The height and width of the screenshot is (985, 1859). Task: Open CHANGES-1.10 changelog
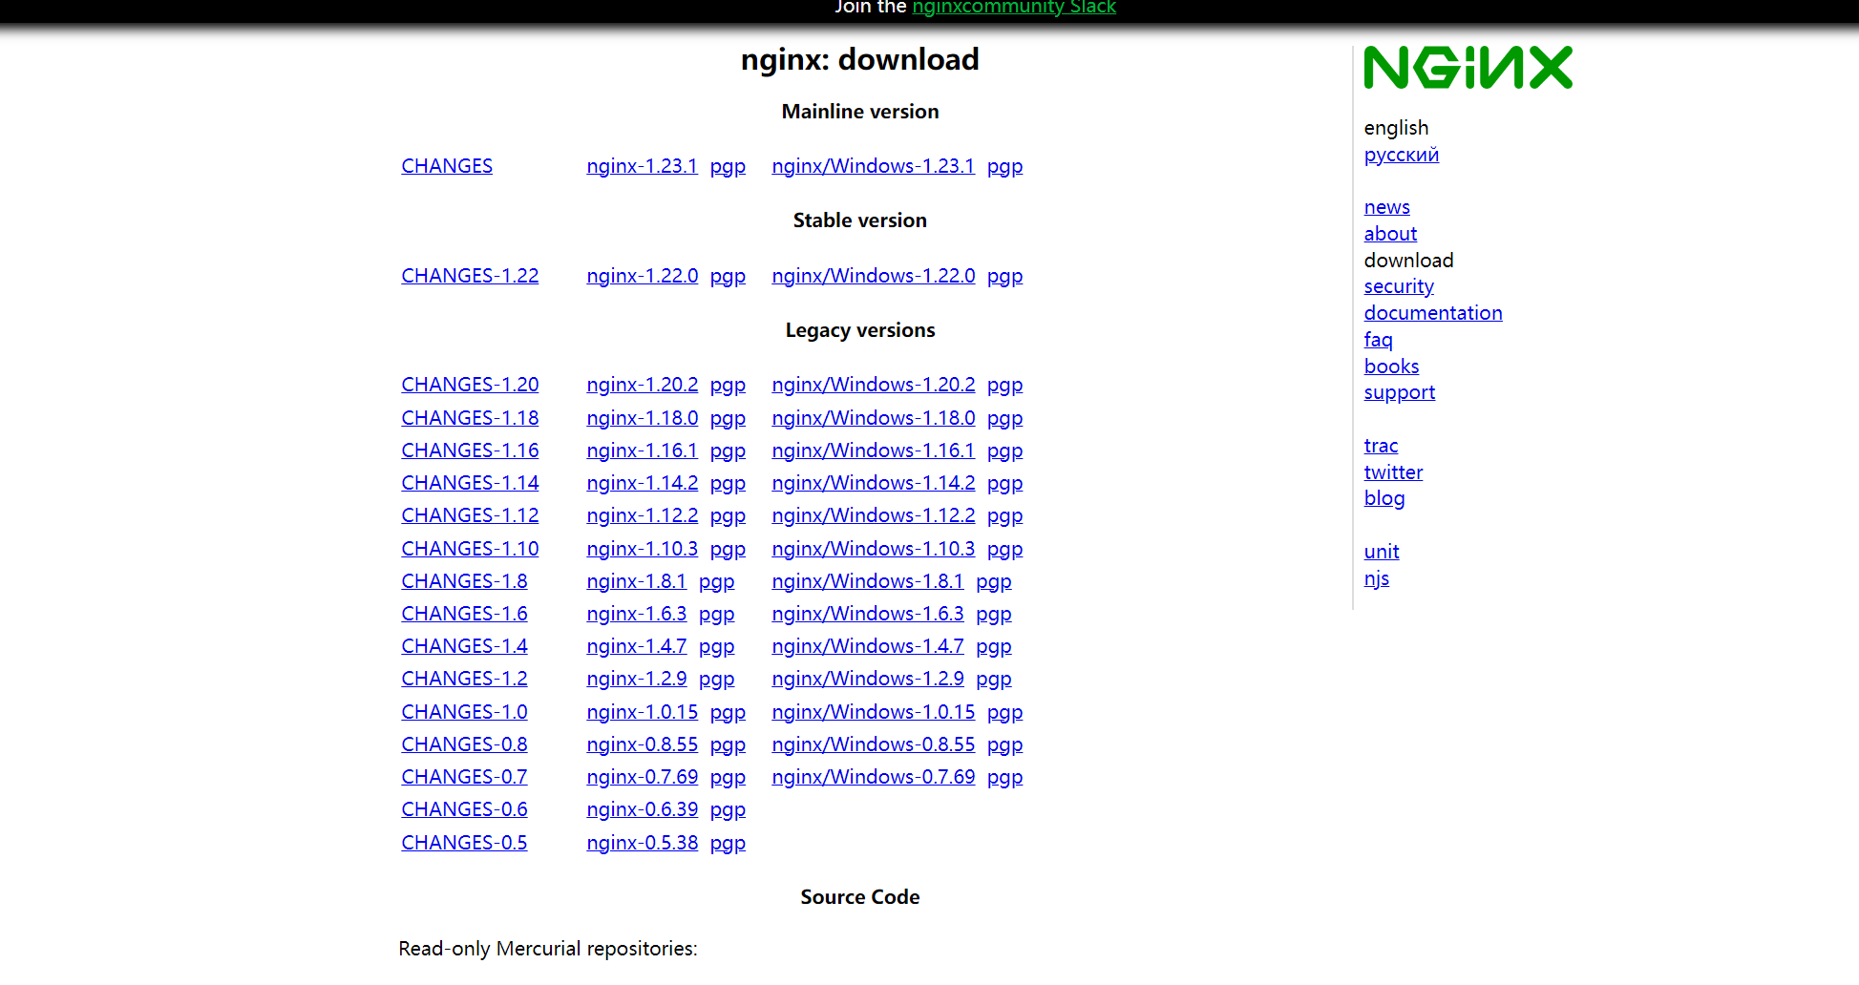coord(470,549)
